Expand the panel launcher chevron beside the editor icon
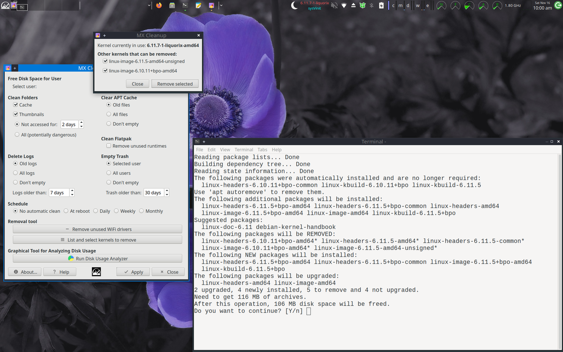Viewport: 563px width, 352px height. coord(221,5)
